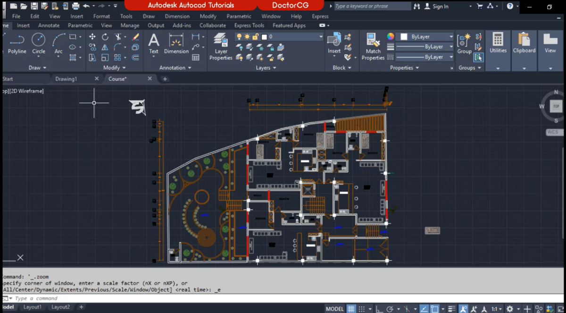Add new drawing tab with plus
The image size is (566, 313).
click(x=165, y=79)
